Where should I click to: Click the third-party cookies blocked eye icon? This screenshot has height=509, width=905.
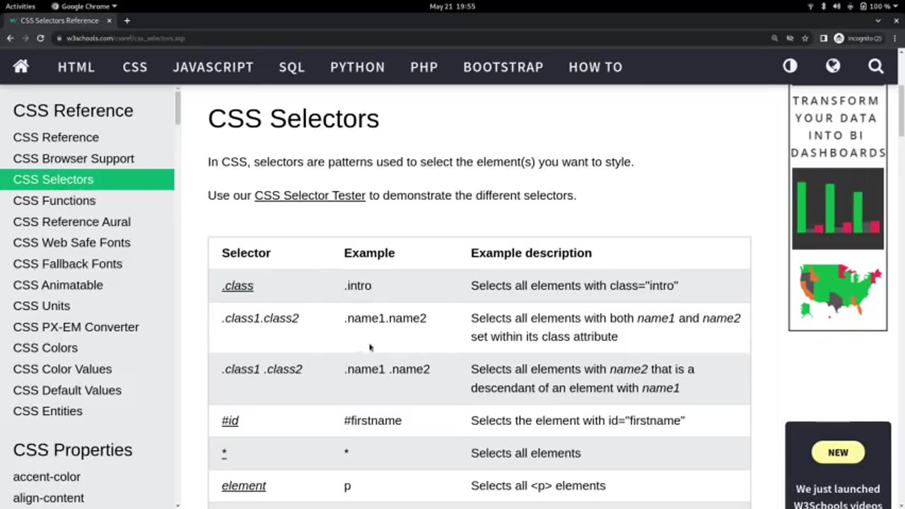point(790,38)
